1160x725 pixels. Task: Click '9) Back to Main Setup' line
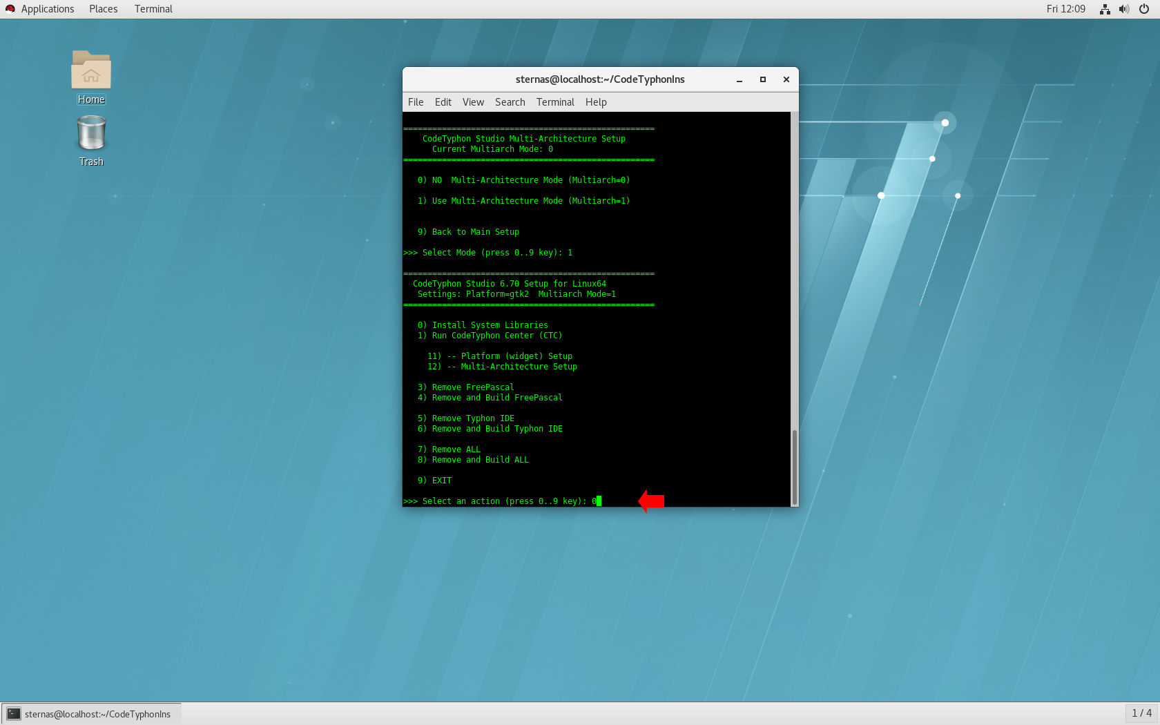pos(468,232)
